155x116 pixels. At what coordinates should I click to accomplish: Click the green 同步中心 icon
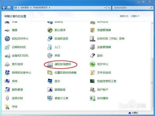click(x=92, y=64)
